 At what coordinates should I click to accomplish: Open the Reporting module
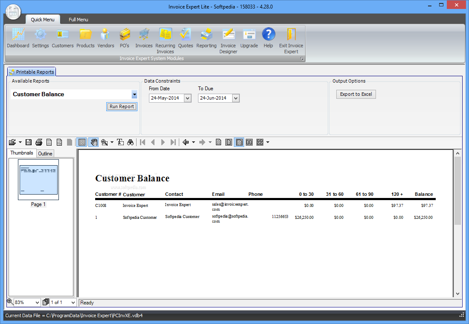pos(207,38)
